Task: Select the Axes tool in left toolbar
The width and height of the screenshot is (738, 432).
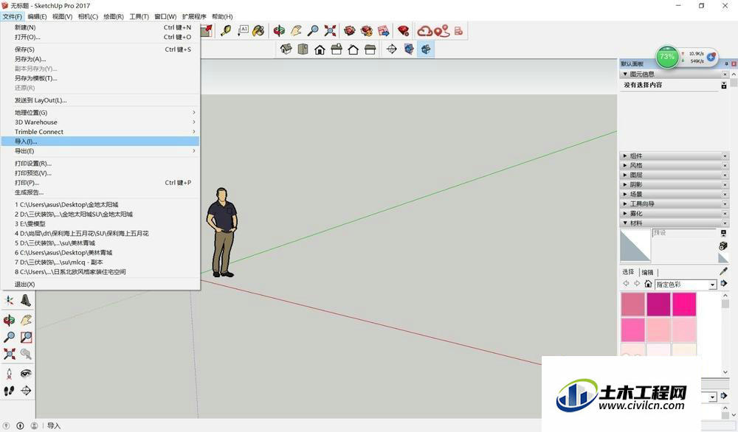Action: point(9,300)
